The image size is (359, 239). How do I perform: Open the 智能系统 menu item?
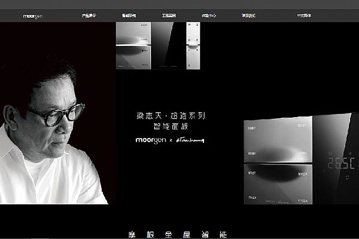pyautogui.click(x=129, y=16)
